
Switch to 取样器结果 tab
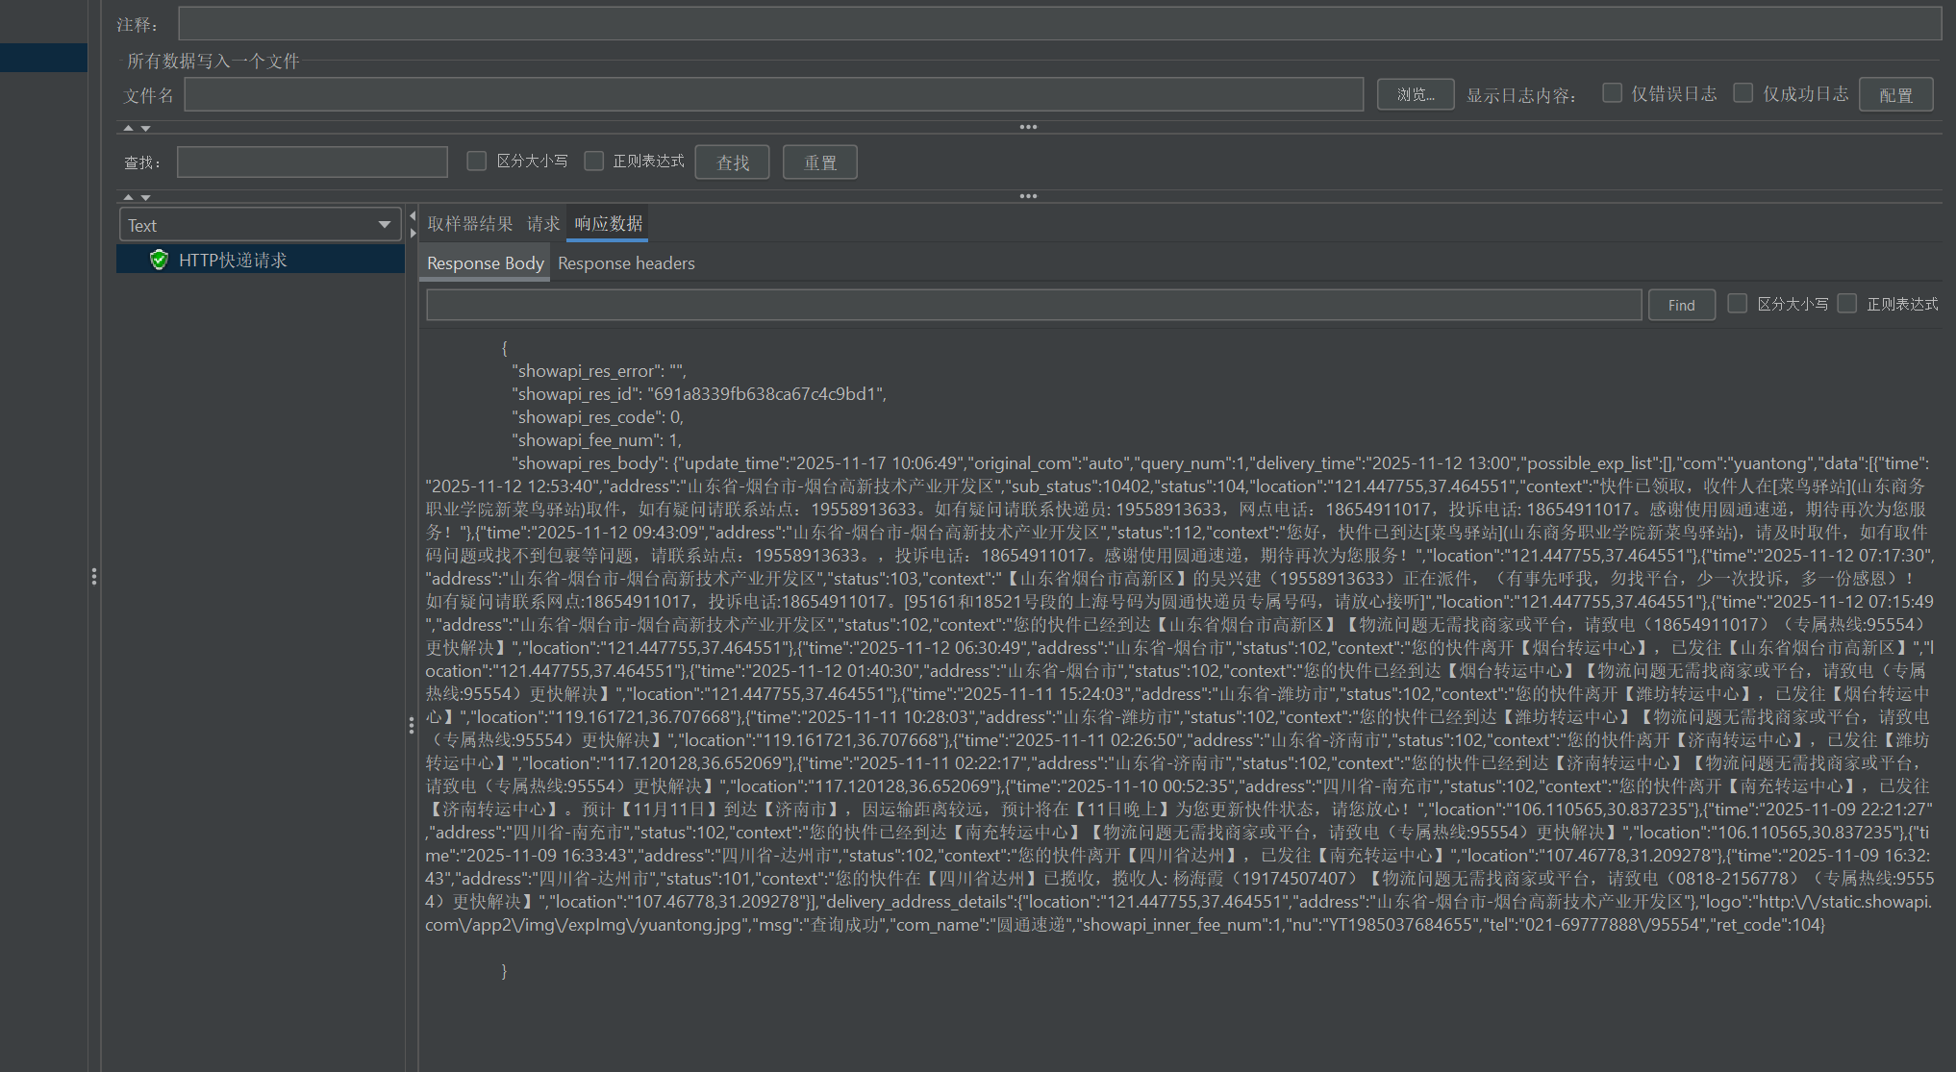pyautogui.click(x=469, y=223)
